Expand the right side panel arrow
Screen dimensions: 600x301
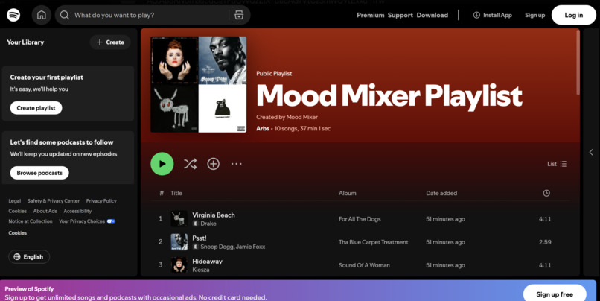591,153
